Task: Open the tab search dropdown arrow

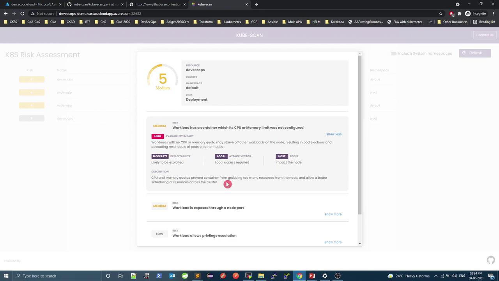Action: (458, 4)
